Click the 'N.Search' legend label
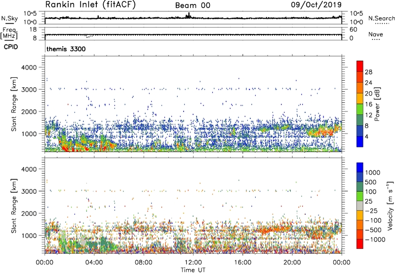 381,18
